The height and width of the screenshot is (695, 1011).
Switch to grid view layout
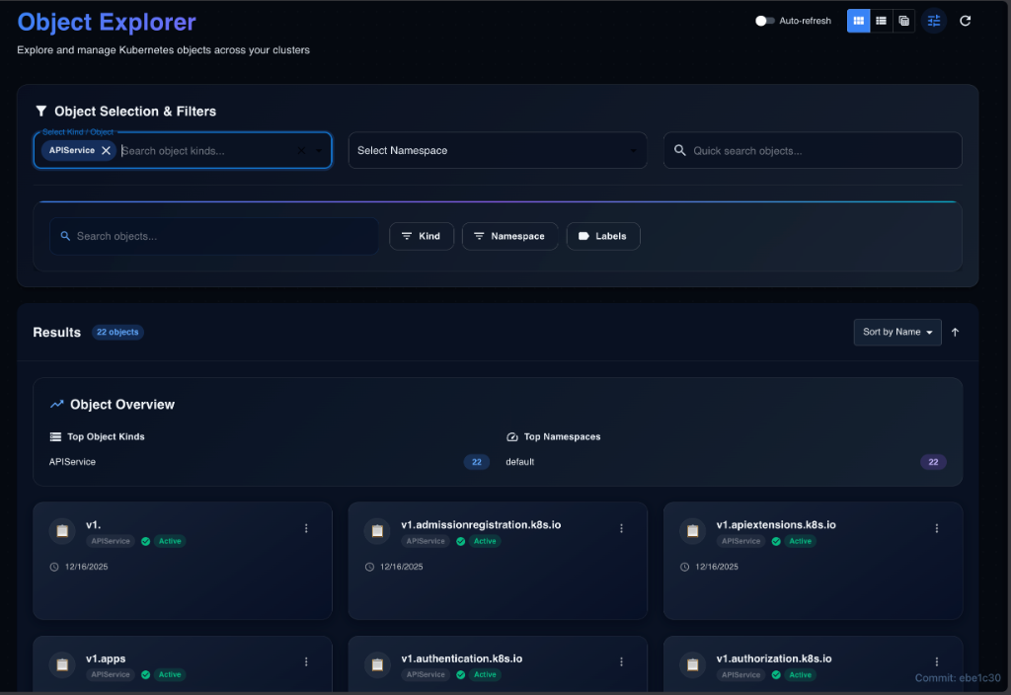[x=858, y=21]
